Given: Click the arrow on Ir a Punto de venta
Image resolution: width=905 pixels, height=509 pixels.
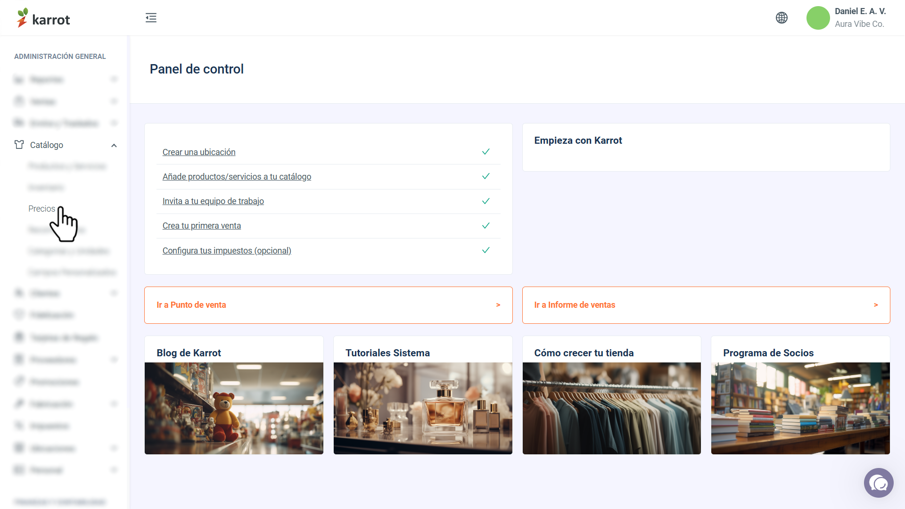Looking at the screenshot, I should pyautogui.click(x=498, y=305).
